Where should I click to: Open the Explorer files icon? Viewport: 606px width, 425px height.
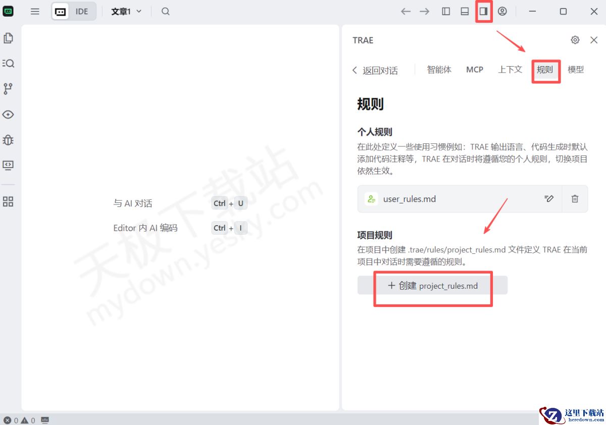8,38
